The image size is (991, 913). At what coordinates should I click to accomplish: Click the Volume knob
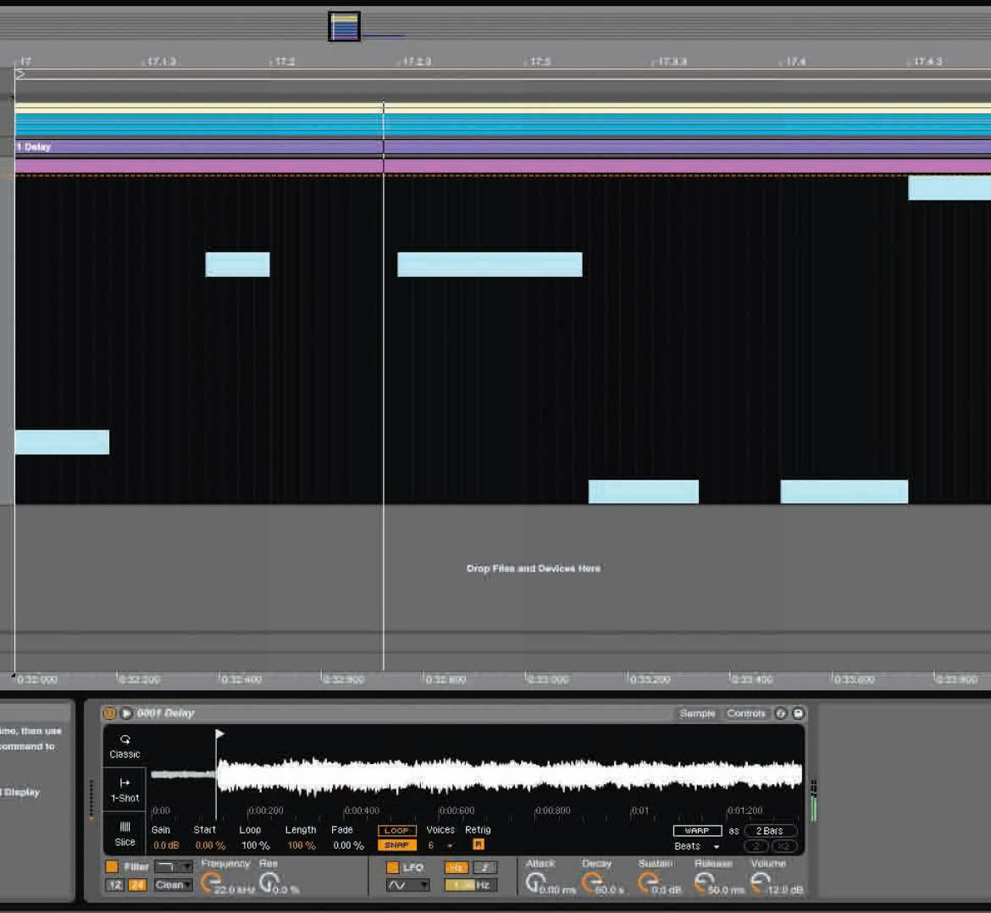(761, 882)
